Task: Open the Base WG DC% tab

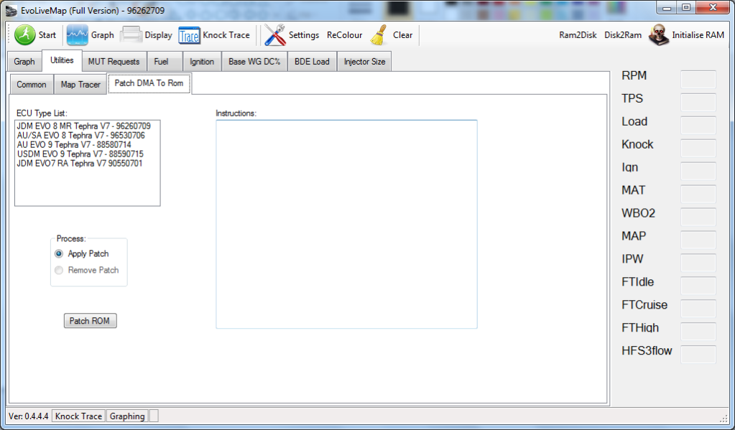Action: tap(254, 61)
